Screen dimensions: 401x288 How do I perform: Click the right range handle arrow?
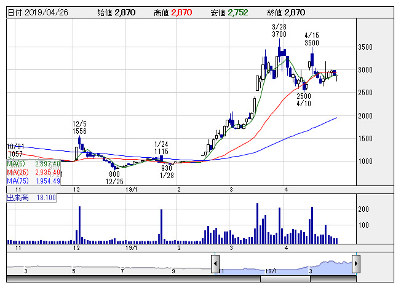tap(356, 264)
